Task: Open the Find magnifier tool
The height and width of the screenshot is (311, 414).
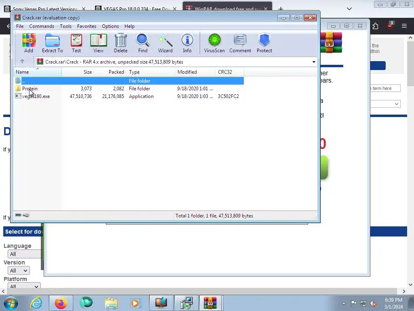Action: pos(143,43)
